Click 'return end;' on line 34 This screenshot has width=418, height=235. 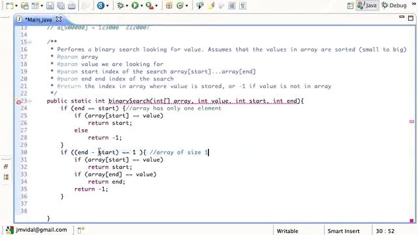106,181
